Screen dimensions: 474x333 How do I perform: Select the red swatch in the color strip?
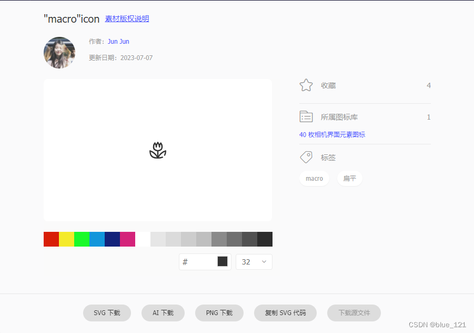tap(51, 239)
